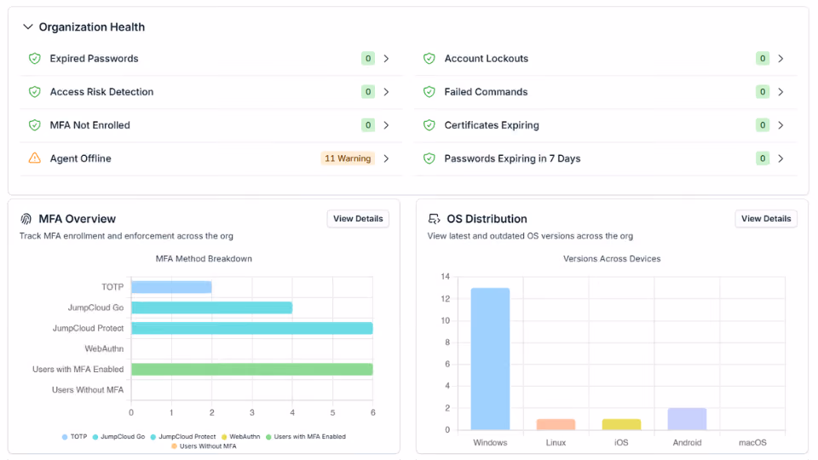Click the MFA Overview fingerprint icon

click(26, 219)
